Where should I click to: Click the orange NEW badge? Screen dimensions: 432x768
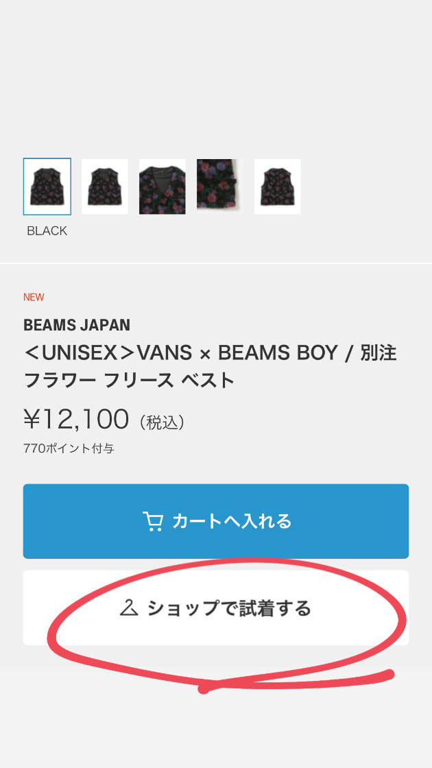(x=34, y=297)
